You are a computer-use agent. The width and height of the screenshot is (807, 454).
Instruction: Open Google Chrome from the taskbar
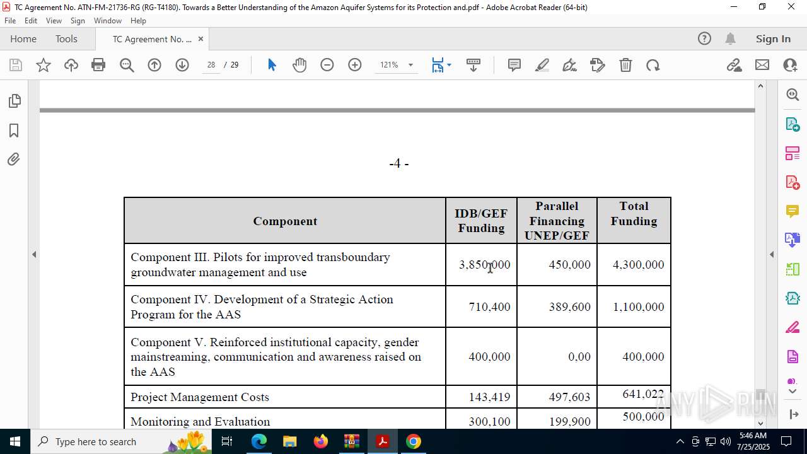tap(414, 441)
